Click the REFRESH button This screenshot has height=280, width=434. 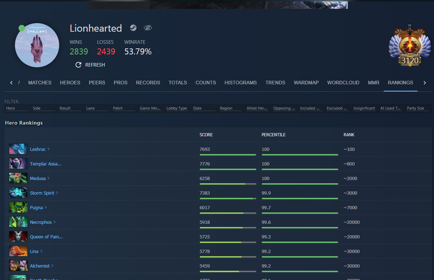click(90, 65)
